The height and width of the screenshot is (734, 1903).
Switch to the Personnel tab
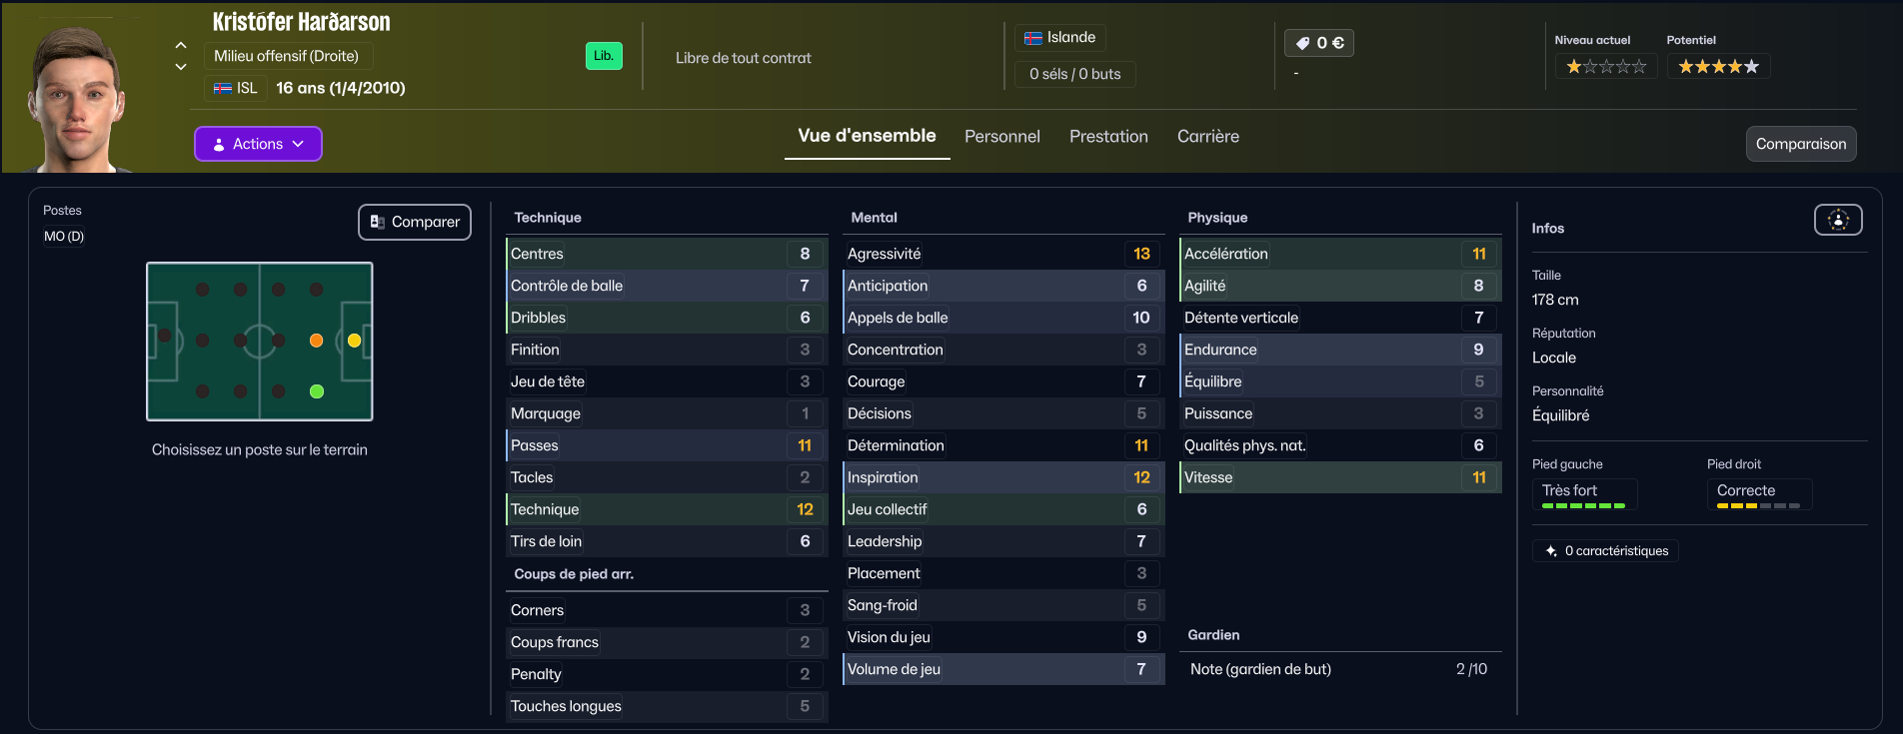(1002, 137)
